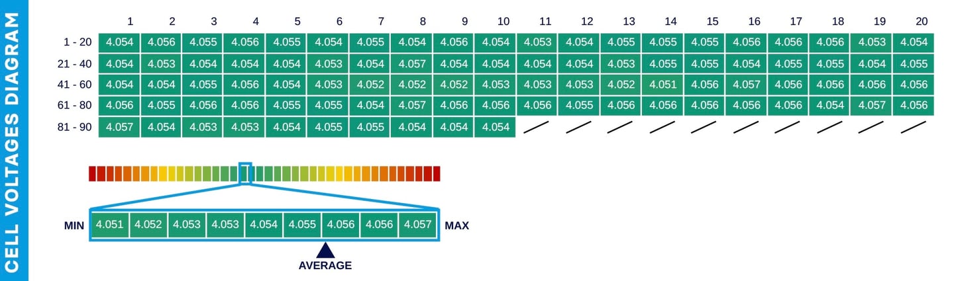
Task: Select the 4.051 cell in the MIN-MAX bar
Action: (109, 225)
